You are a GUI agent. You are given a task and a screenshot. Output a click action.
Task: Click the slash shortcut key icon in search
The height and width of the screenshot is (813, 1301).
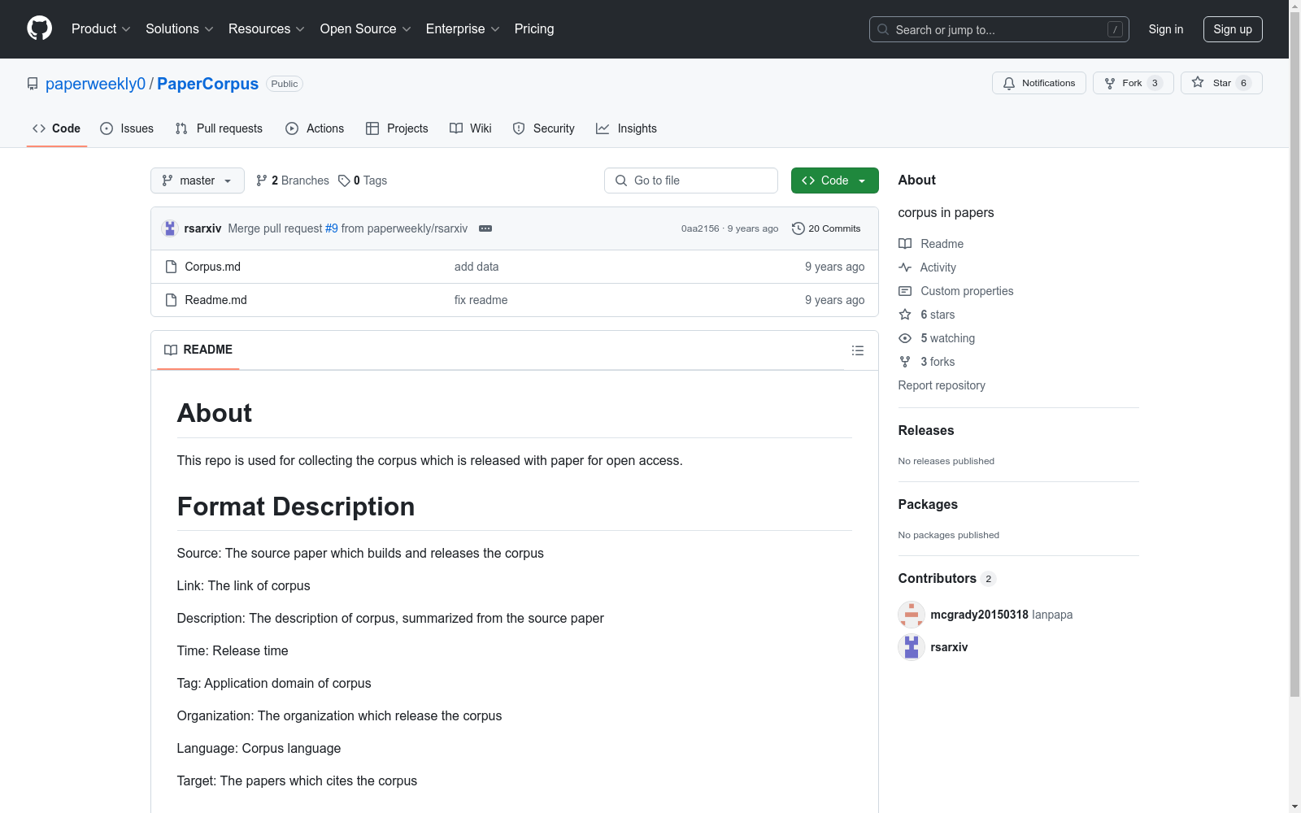pos(1115,29)
